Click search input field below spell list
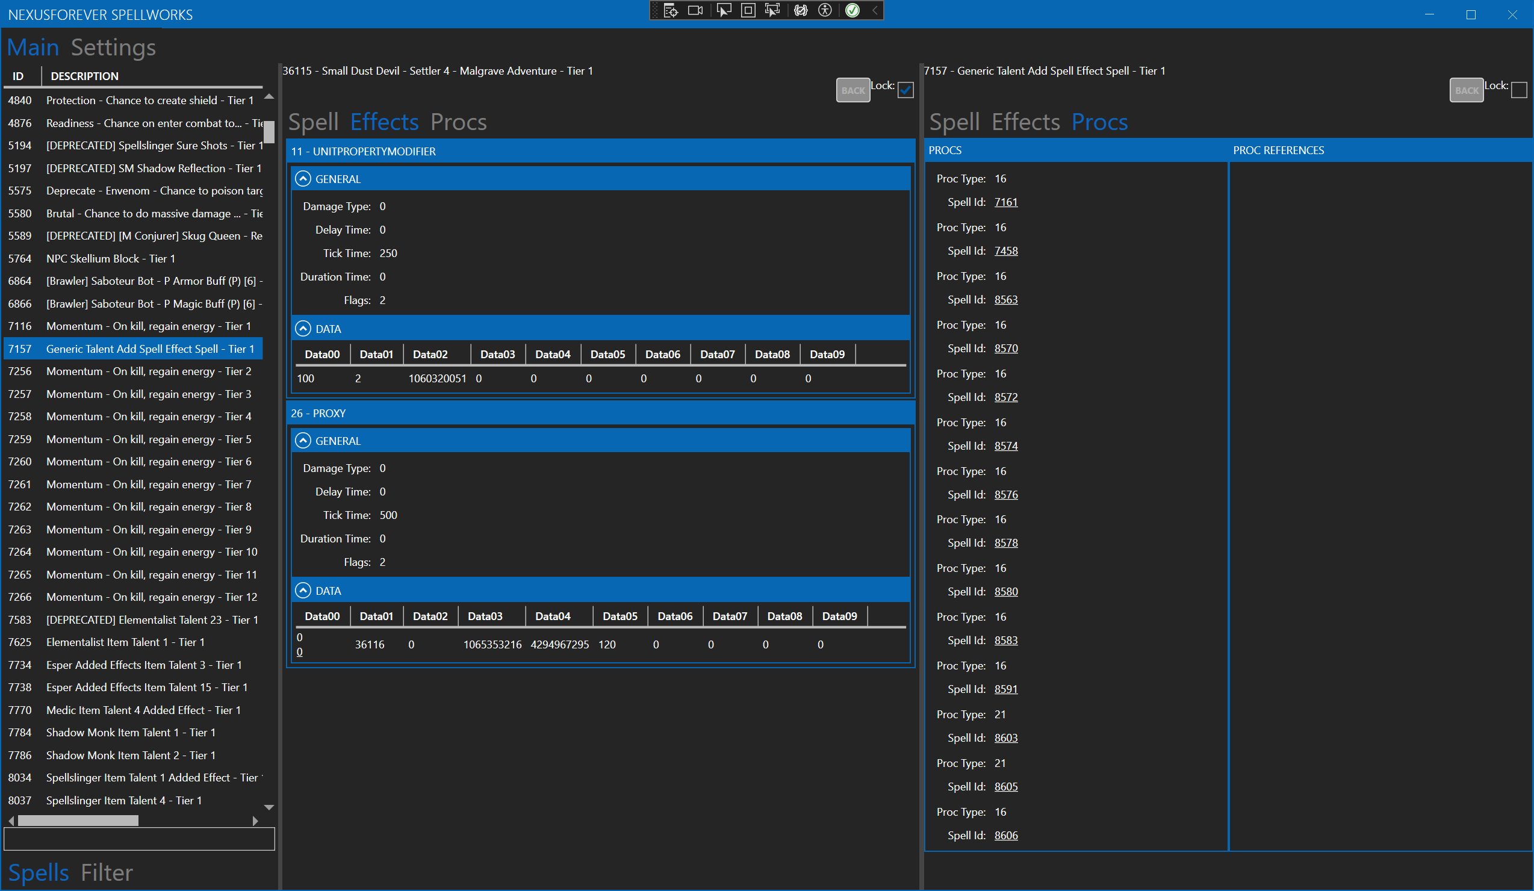Screen dimensions: 1534x891 (139, 839)
